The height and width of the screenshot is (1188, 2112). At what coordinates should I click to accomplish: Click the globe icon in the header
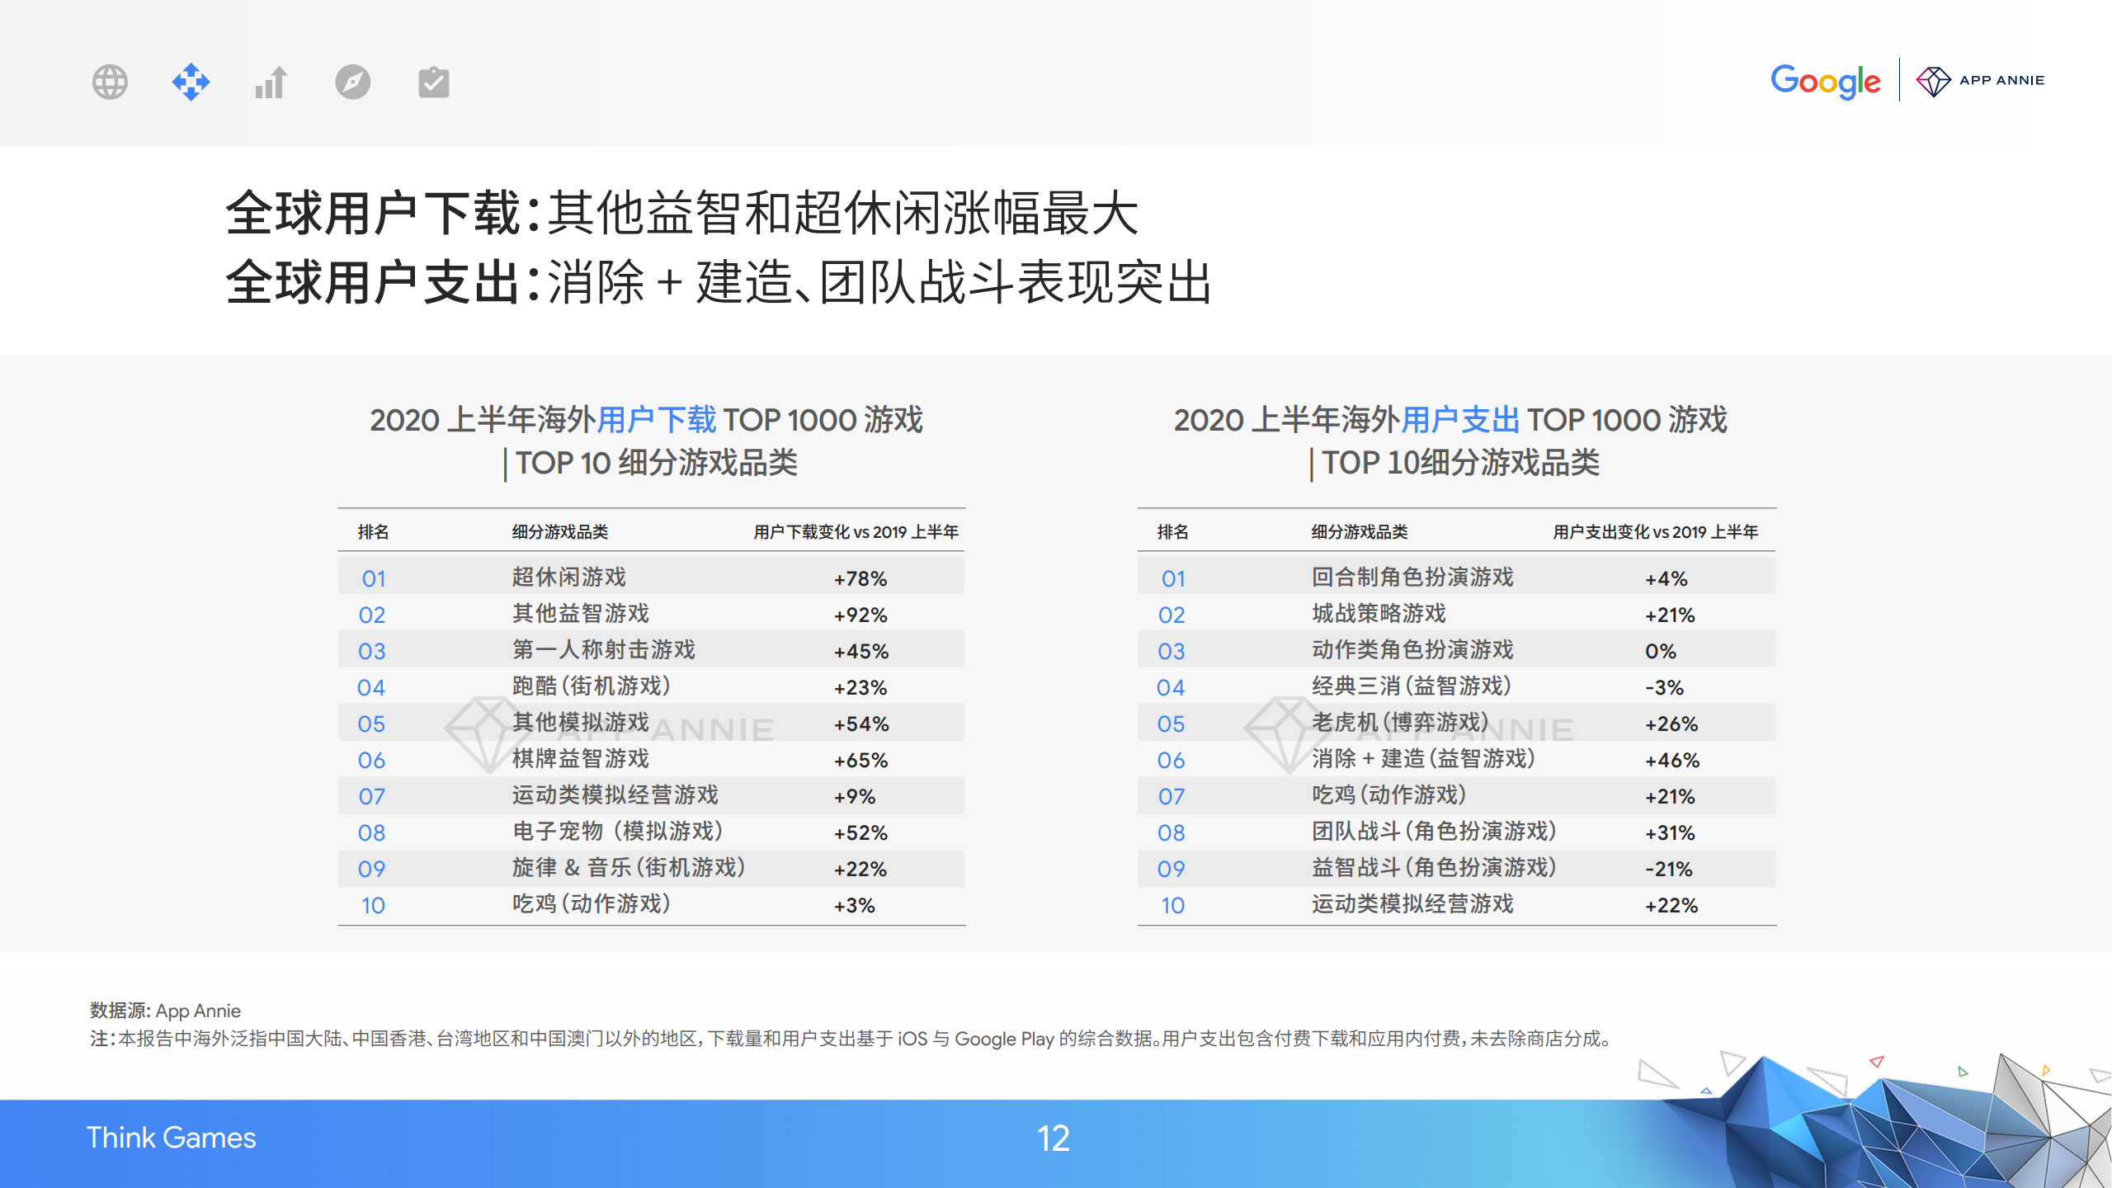pos(110,82)
